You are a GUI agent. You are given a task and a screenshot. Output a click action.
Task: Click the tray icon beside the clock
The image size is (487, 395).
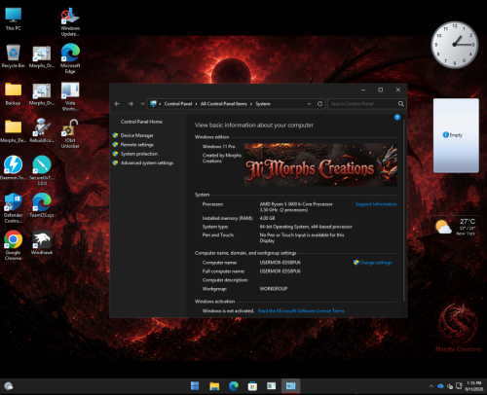459,385
